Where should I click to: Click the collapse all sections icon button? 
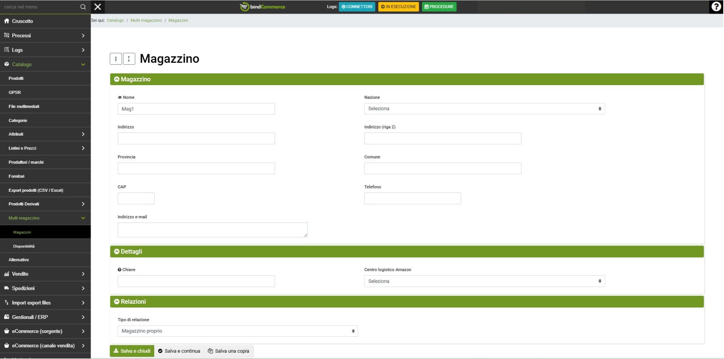(x=116, y=59)
